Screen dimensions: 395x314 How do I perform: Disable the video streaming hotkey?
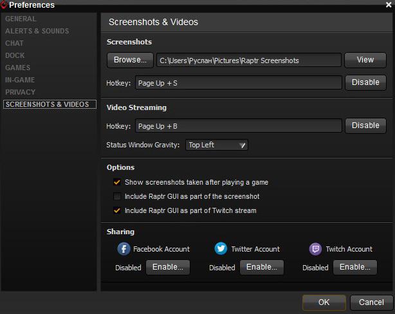coord(365,125)
